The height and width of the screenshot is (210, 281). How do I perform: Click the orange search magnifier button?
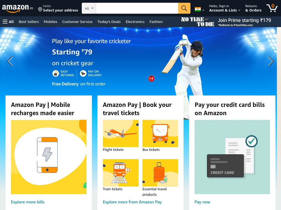184,8
